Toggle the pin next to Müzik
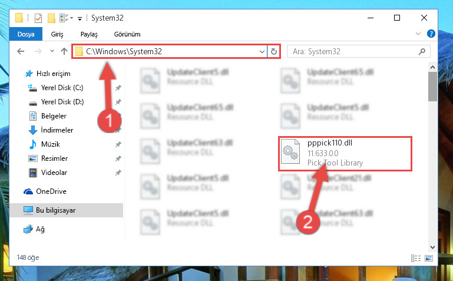Screen dimensions: 453x281 point(118,144)
